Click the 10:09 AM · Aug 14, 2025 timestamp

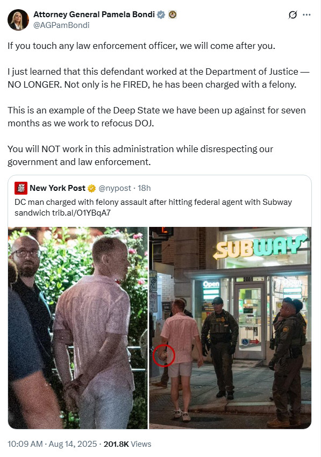[52, 444]
